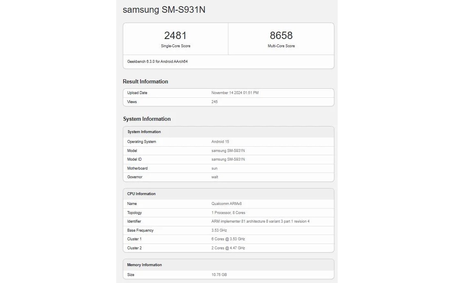458x283 pixels.
Task: Click the Model row label
Action: point(132,151)
